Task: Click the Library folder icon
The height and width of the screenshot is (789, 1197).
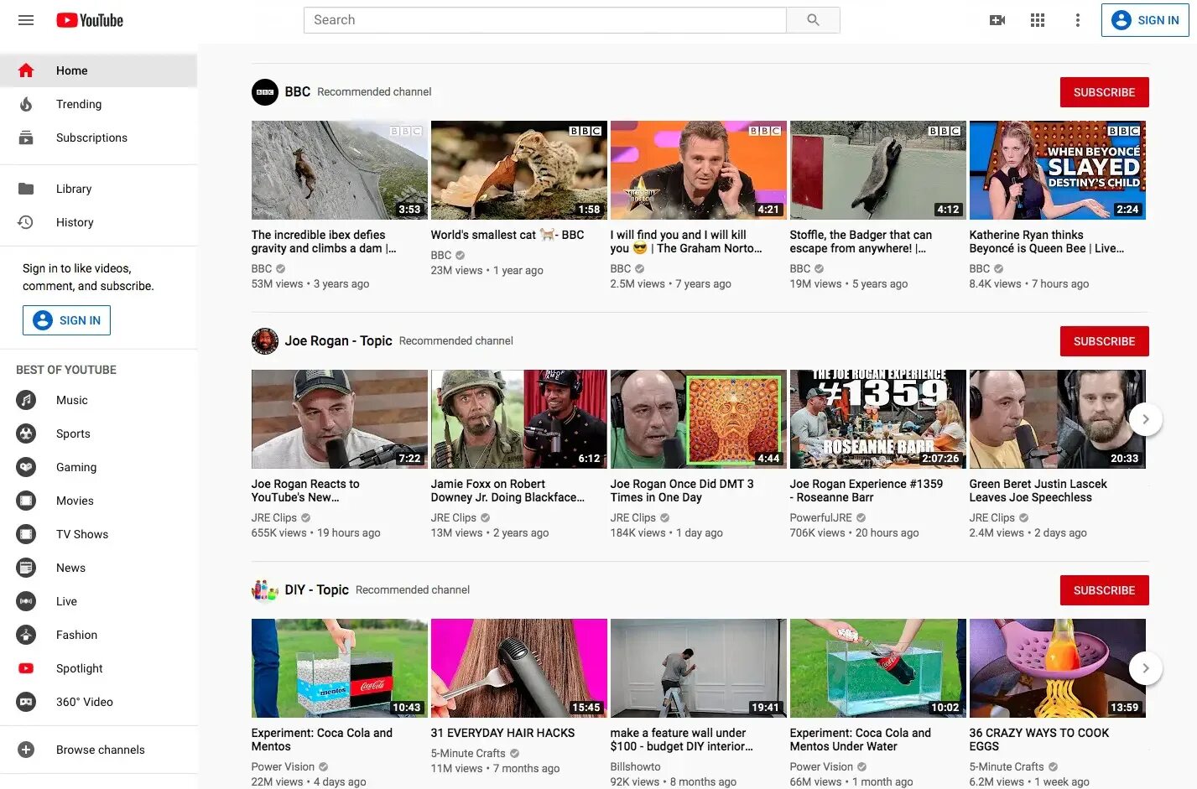Action: click(x=26, y=189)
